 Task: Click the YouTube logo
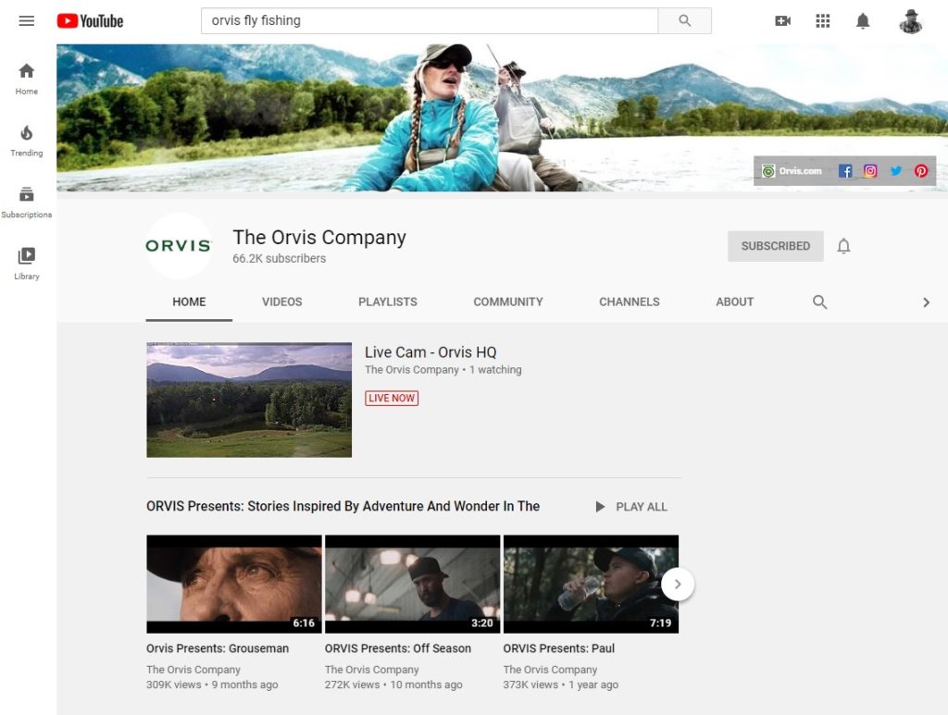click(x=90, y=21)
